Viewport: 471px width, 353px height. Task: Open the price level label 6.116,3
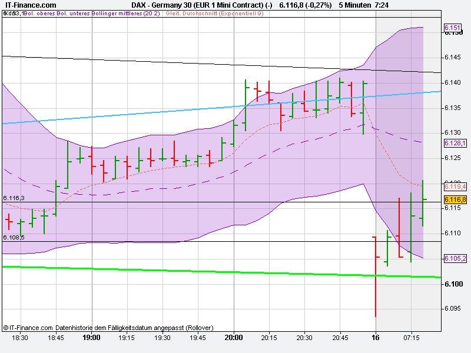(x=14, y=198)
